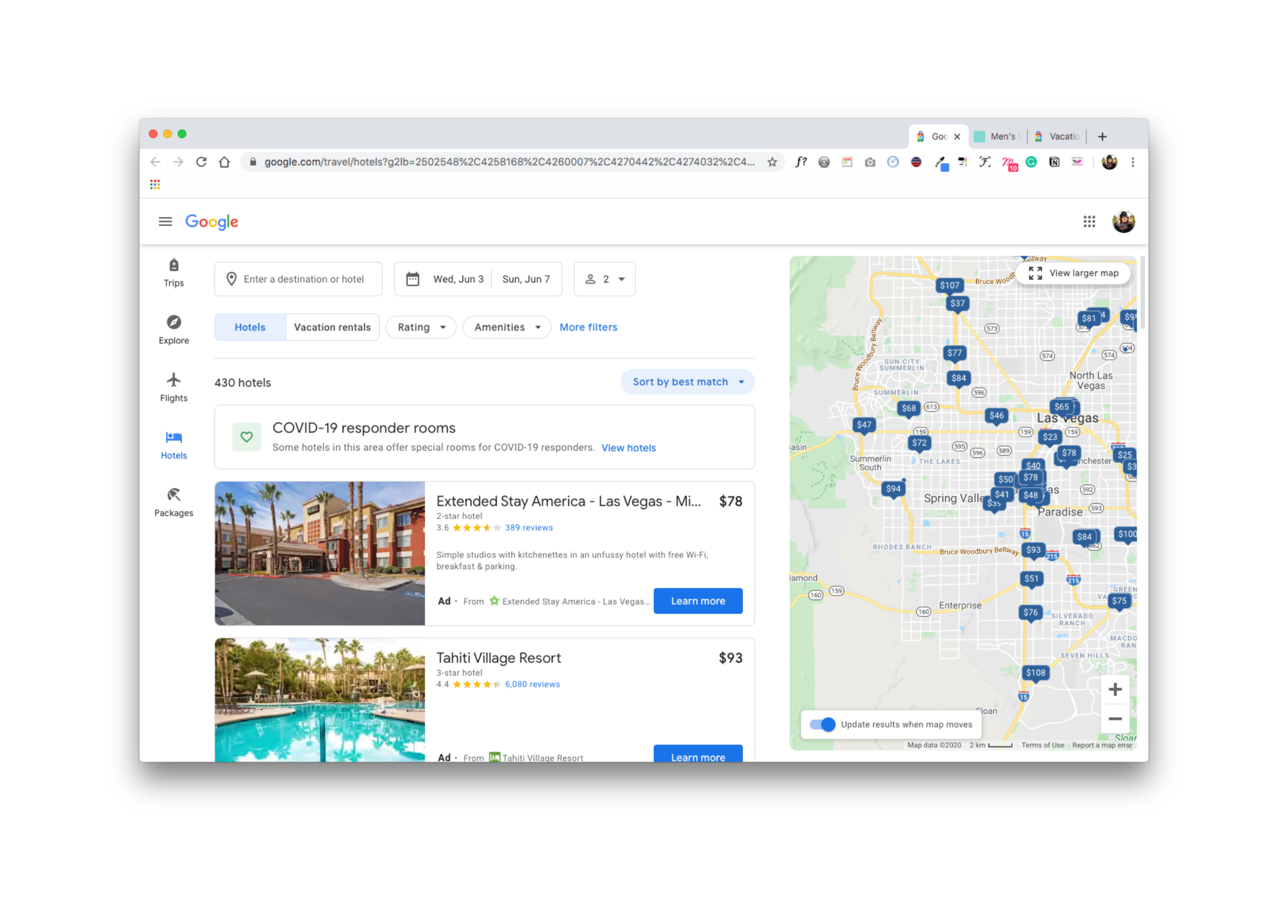Select the Hotels filter toggle
The image size is (1288, 916).
coord(250,327)
